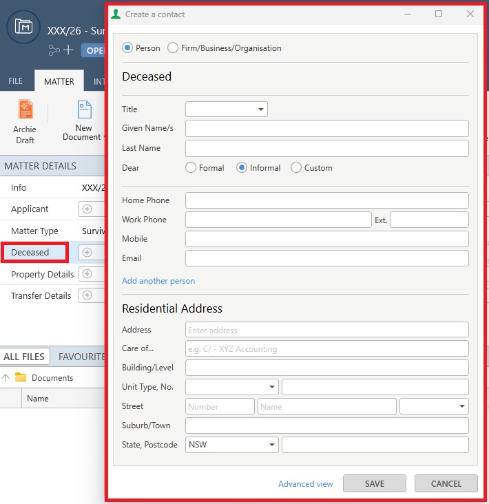The width and height of the screenshot is (489, 504).
Task: Click the Suburb/Town field
Action: click(327, 426)
